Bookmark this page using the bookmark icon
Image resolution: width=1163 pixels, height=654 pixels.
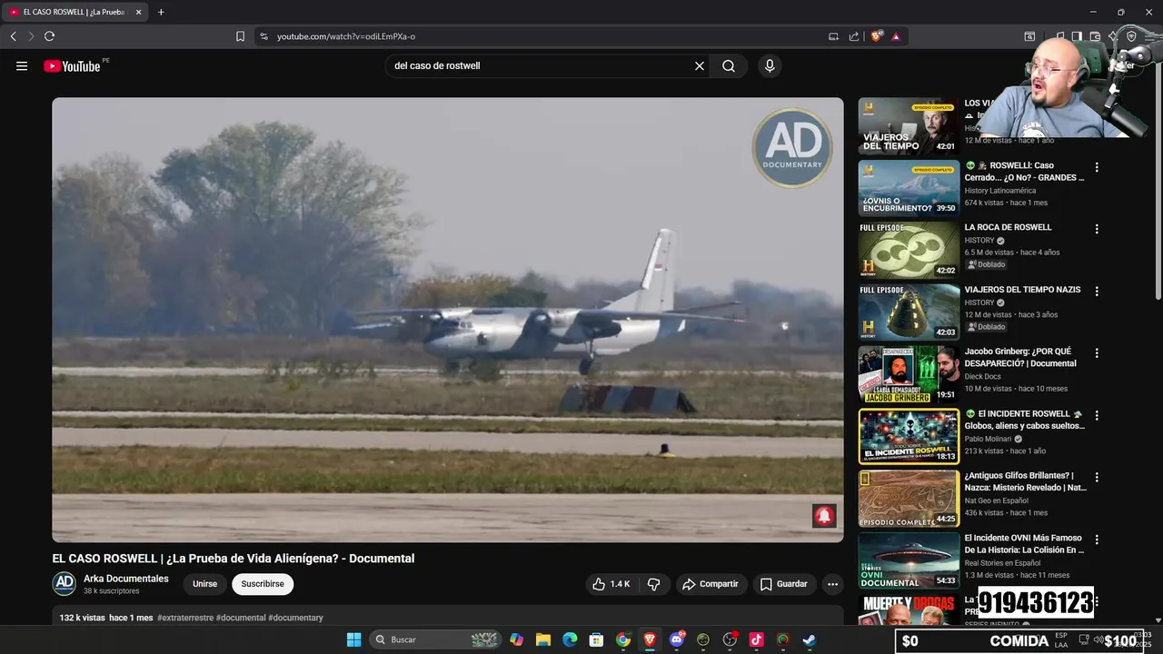(x=240, y=36)
